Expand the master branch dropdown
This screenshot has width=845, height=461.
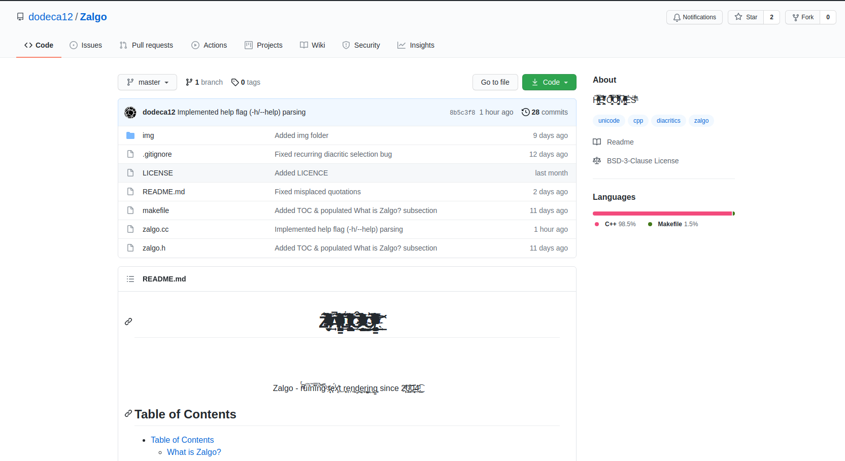click(147, 82)
